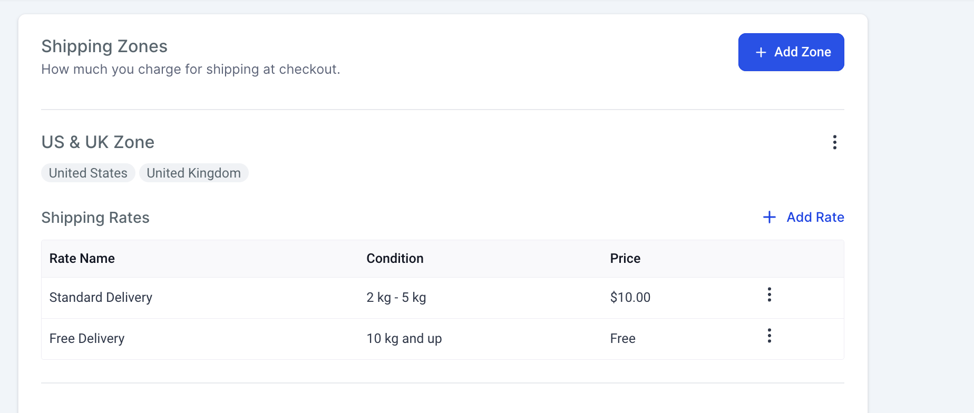Select the United Kingdom country tag
Image resolution: width=974 pixels, height=413 pixels.
pos(193,173)
